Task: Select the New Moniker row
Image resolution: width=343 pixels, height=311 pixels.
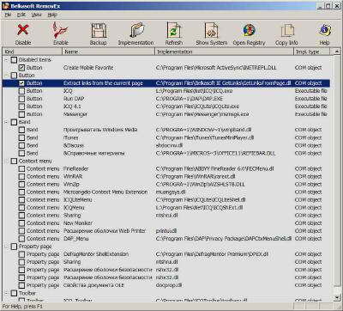Action: (x=165, y=223)
